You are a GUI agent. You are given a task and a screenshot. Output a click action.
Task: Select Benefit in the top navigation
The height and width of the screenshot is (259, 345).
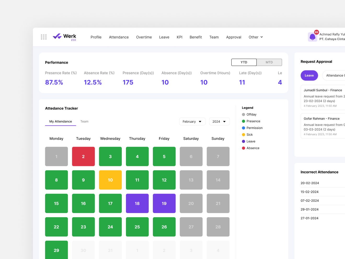coord(196,37)
